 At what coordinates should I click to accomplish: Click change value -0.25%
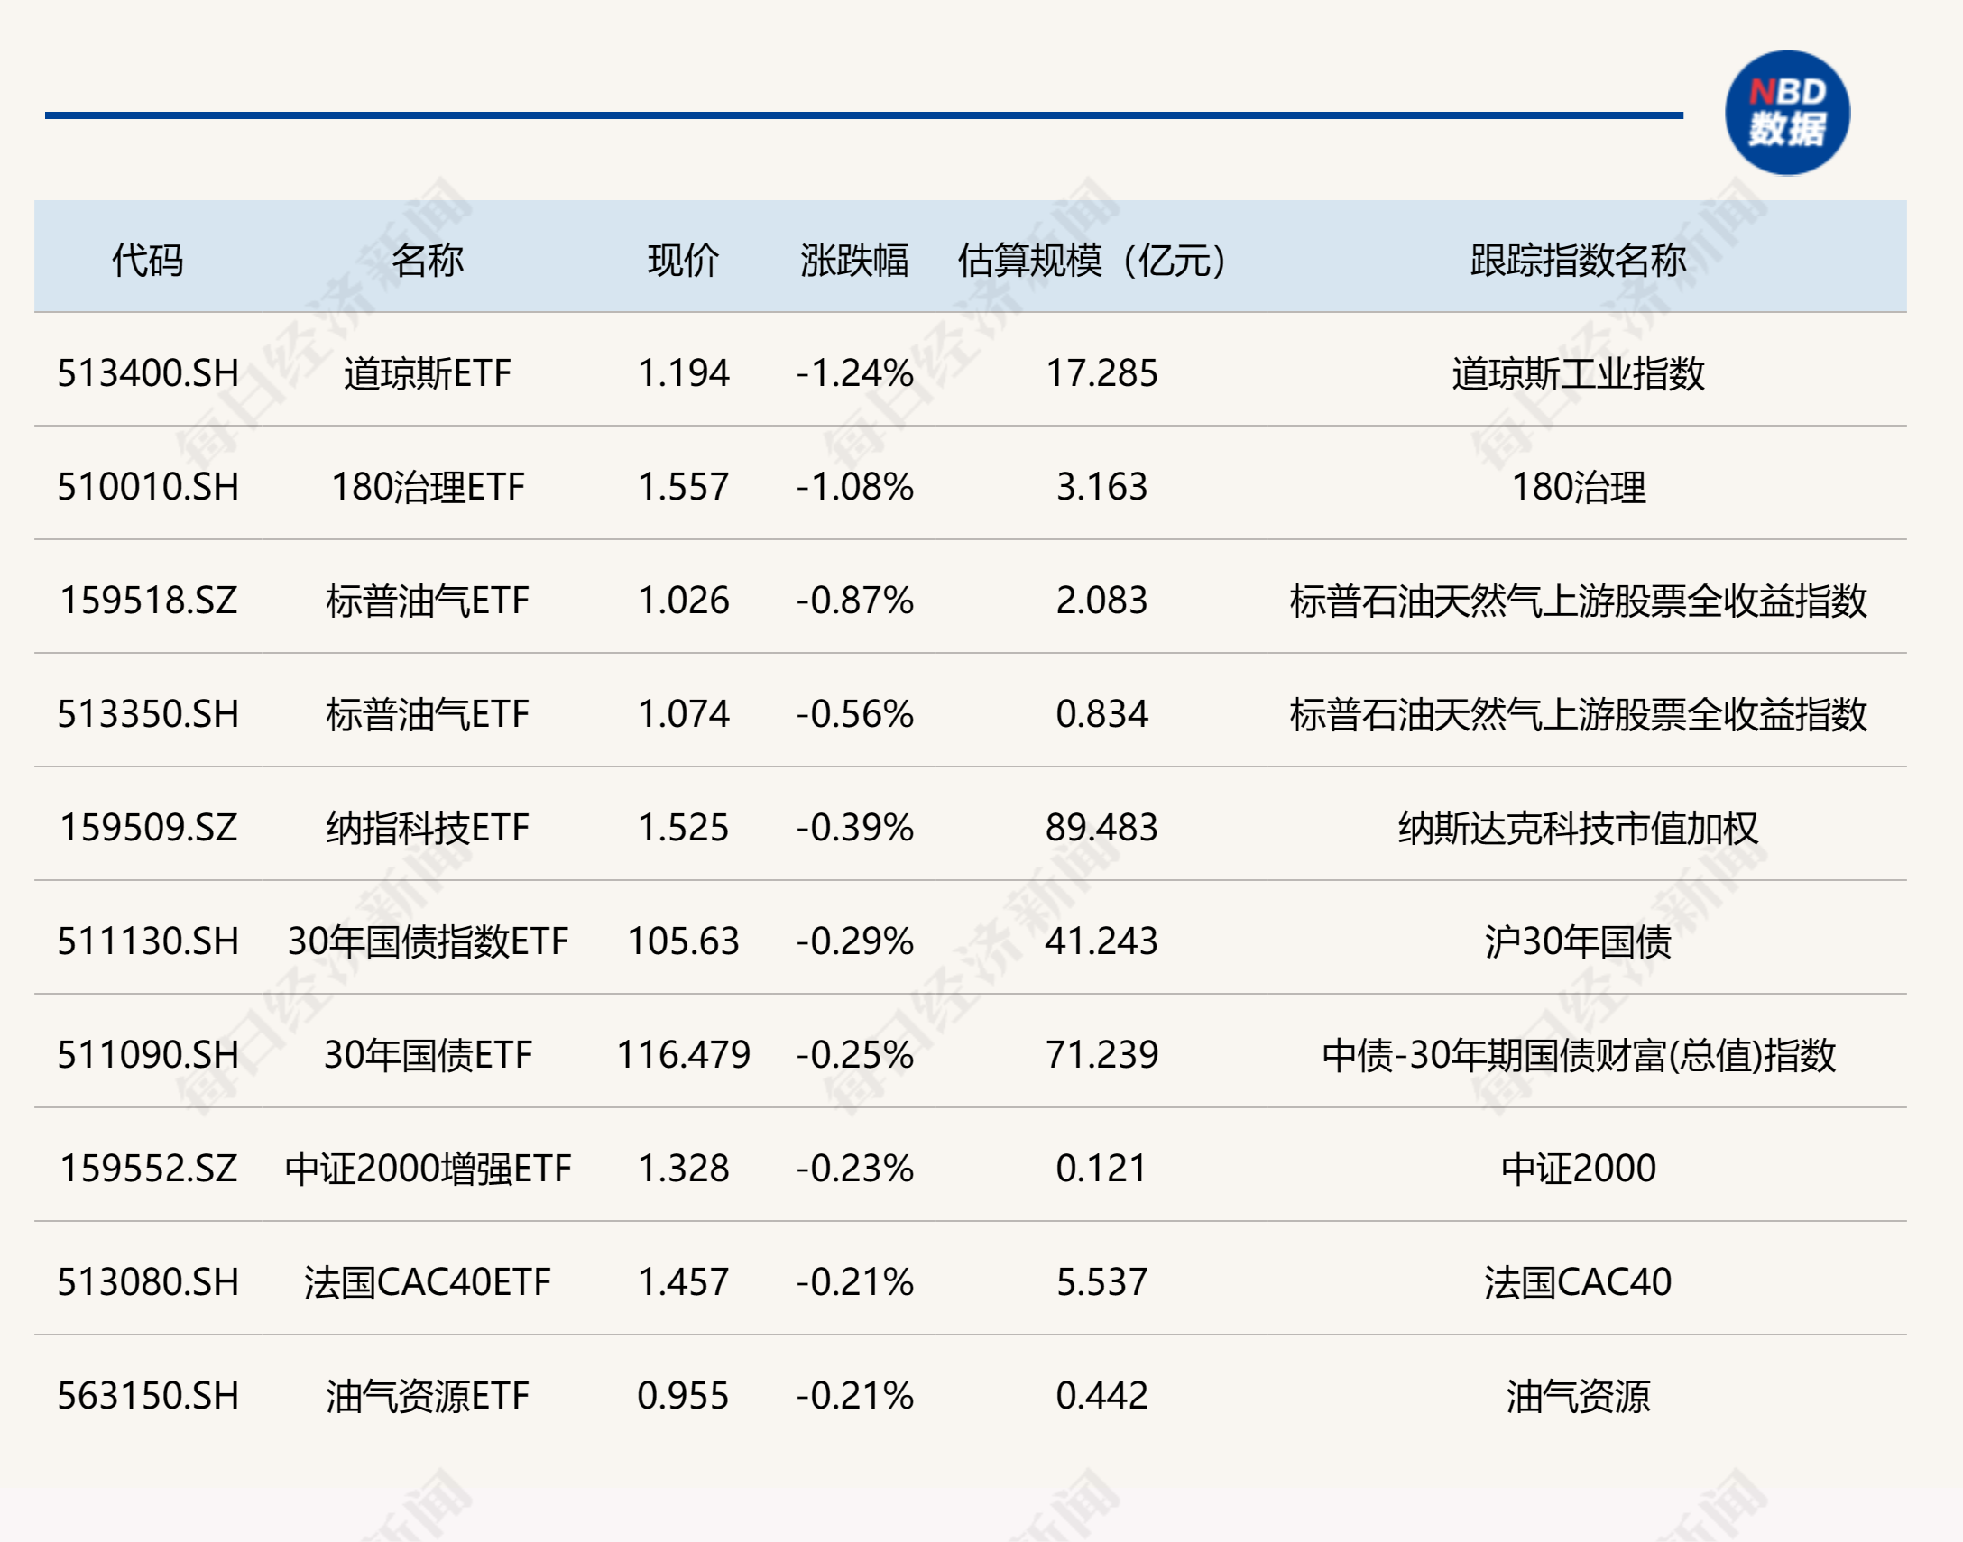tap(854, 1054)
